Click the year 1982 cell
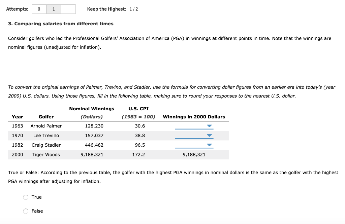The width and height of the screenshot is (345, 224). pos(18,145)
